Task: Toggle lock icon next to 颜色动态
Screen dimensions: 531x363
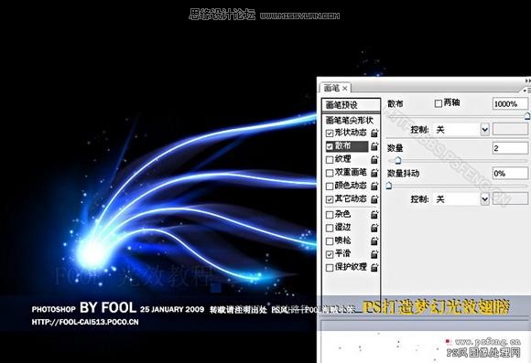Action: (374, 186)
